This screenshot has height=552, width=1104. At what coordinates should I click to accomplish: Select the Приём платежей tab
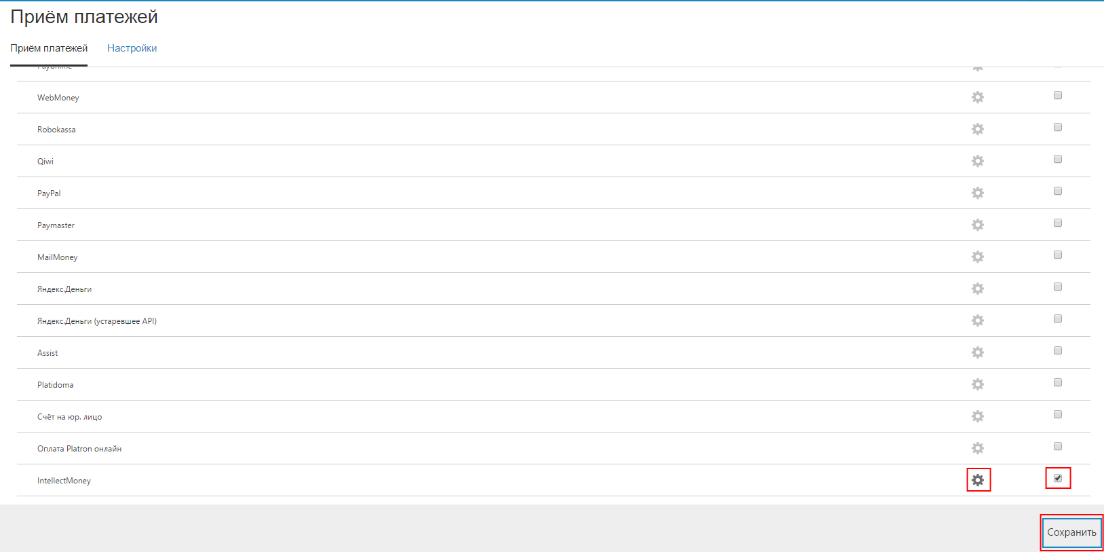[49, 48]
